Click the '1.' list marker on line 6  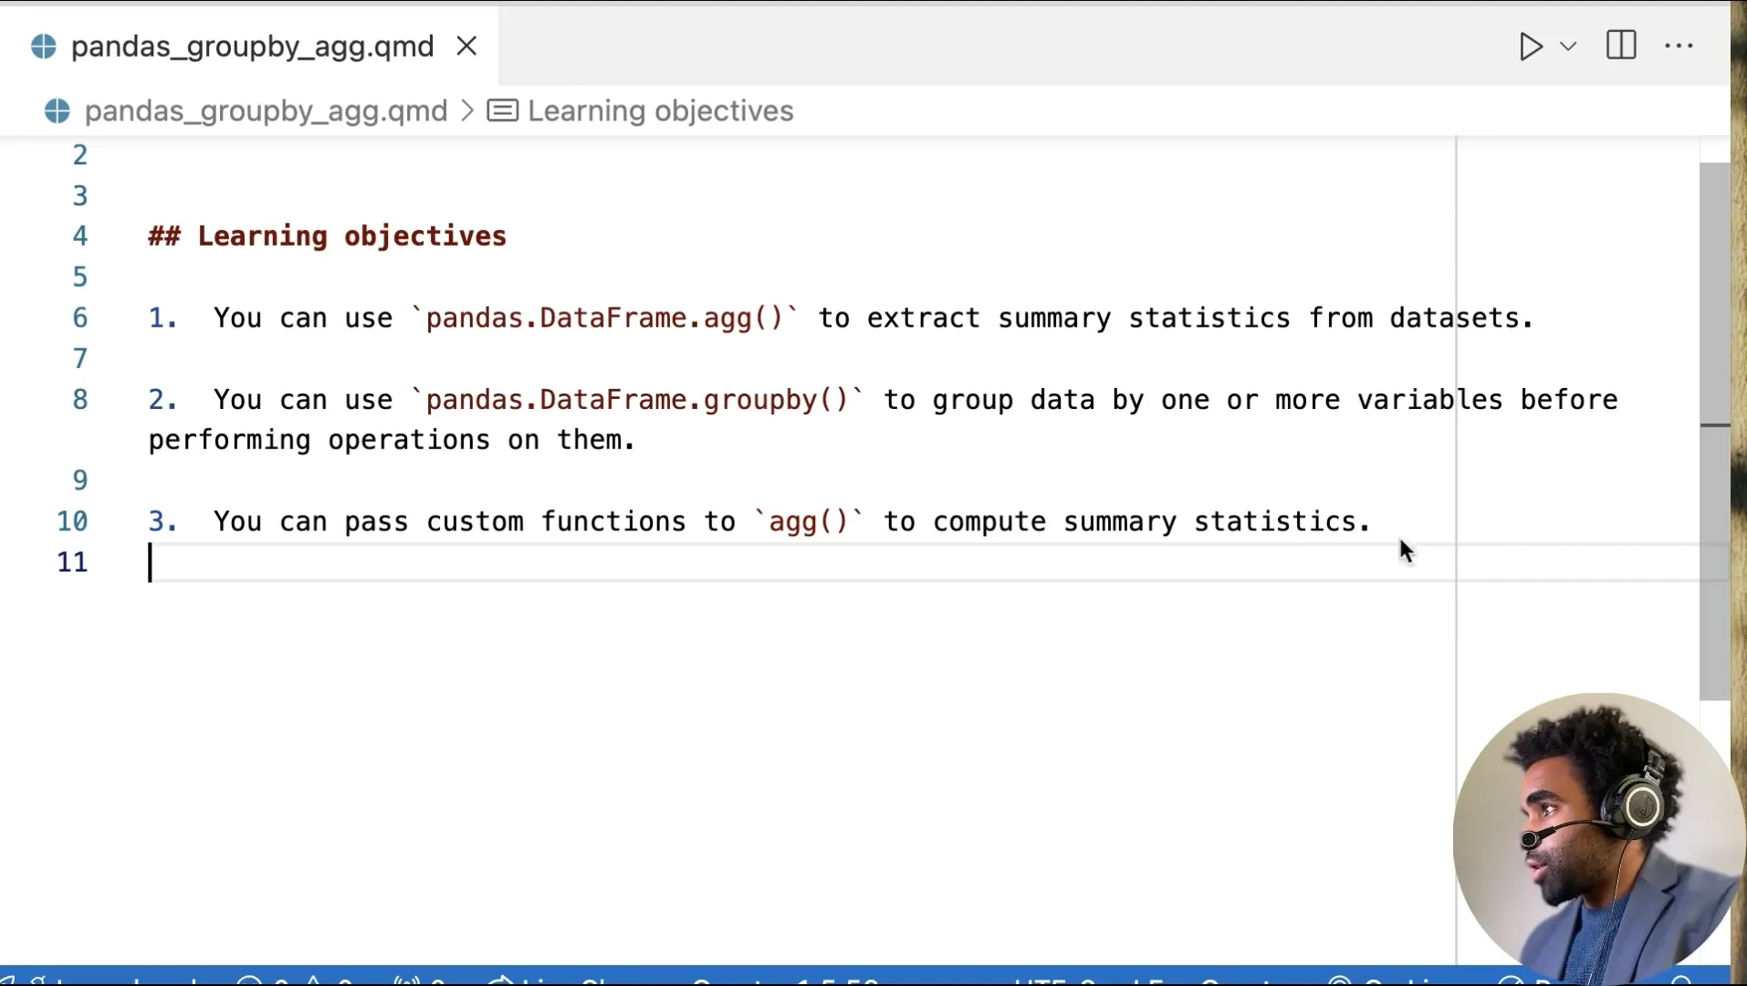[x=162, y=318]
